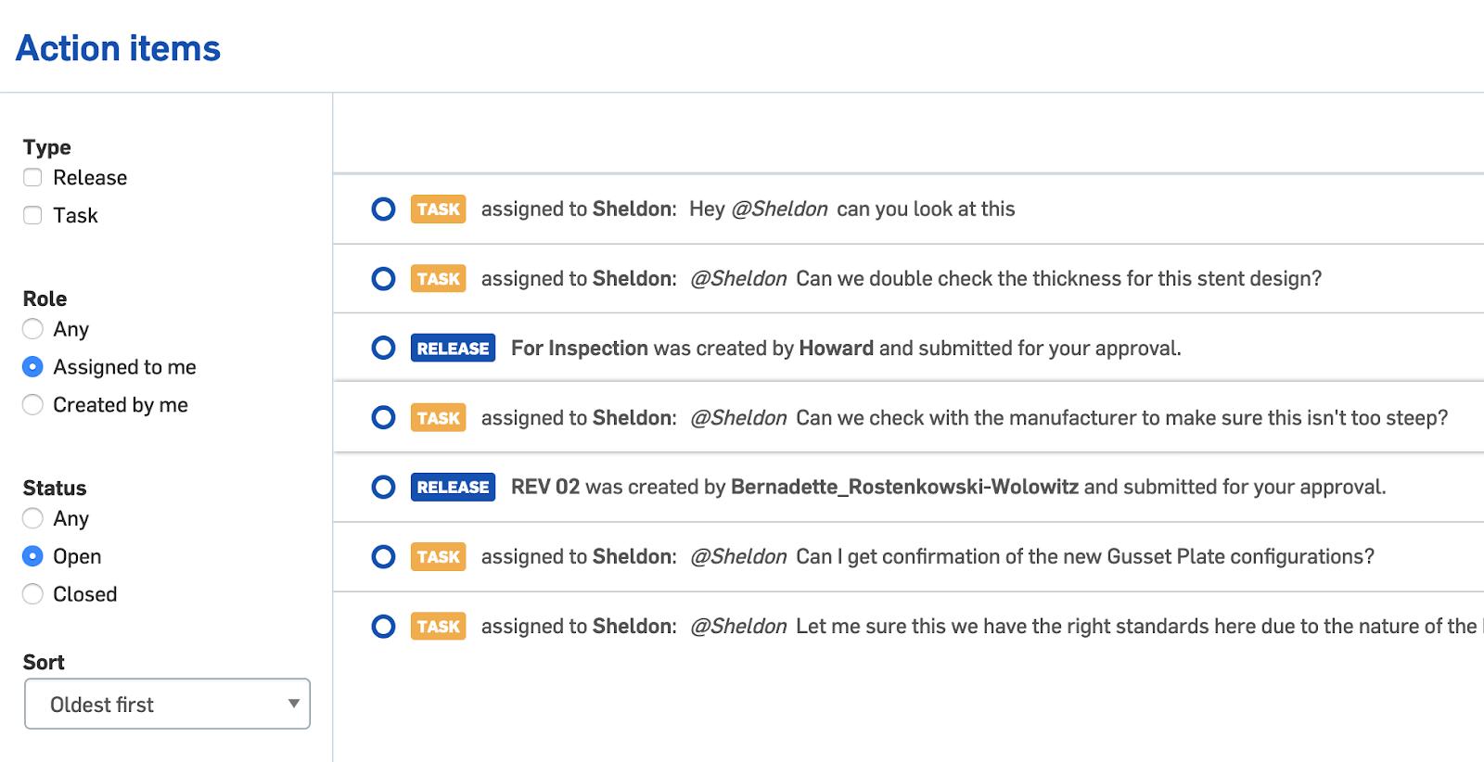Viewport: 1484px width, 762px height.
Task: Select the 'Closed' status radio button
Action: (32, 594)
